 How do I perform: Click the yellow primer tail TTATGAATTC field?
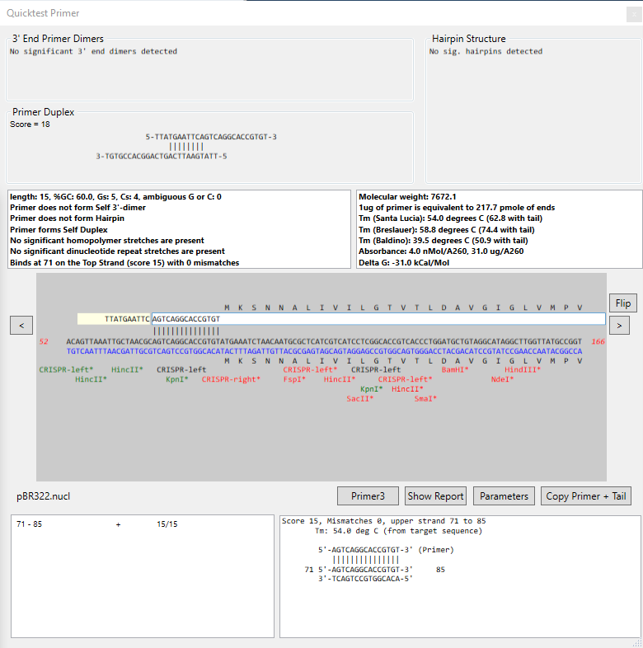pyautogui.click(x=115, y=319)
